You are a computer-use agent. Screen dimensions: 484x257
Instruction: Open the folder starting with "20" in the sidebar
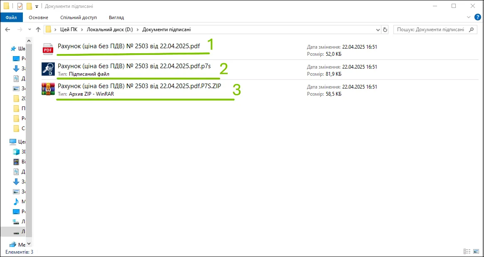click(x=20, y=99)
